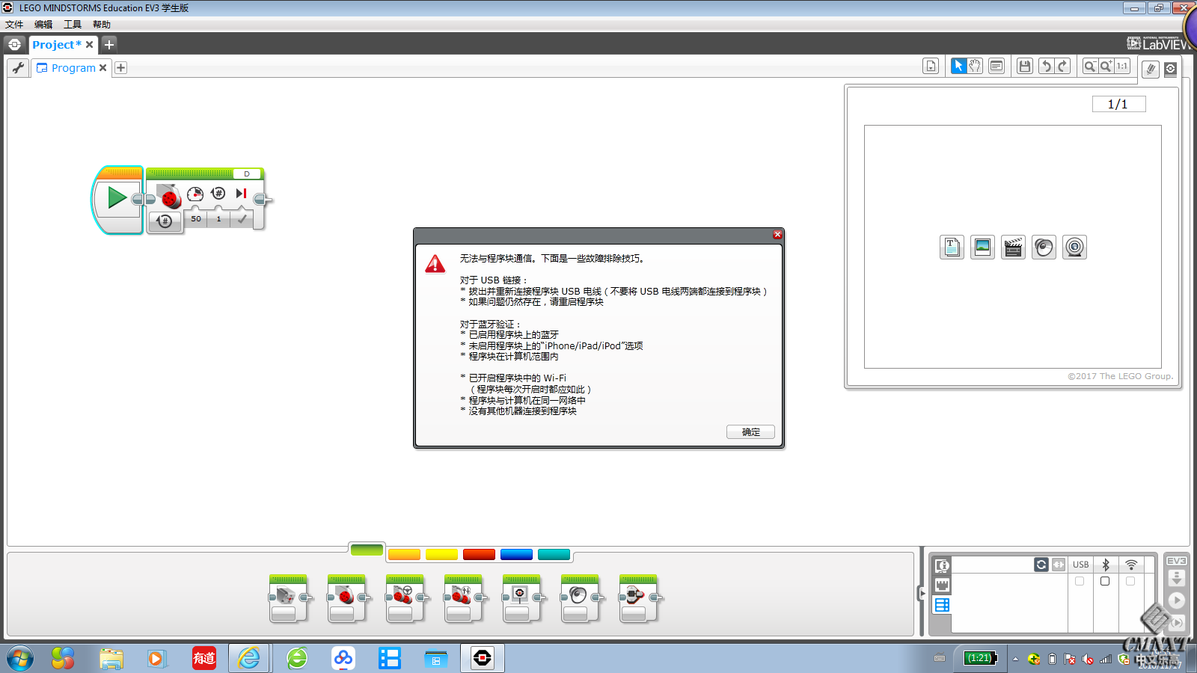The width and height of the screenshot is (1197, 673).
Task: Select green Action blocks palette
Action: tap(367, 550)
